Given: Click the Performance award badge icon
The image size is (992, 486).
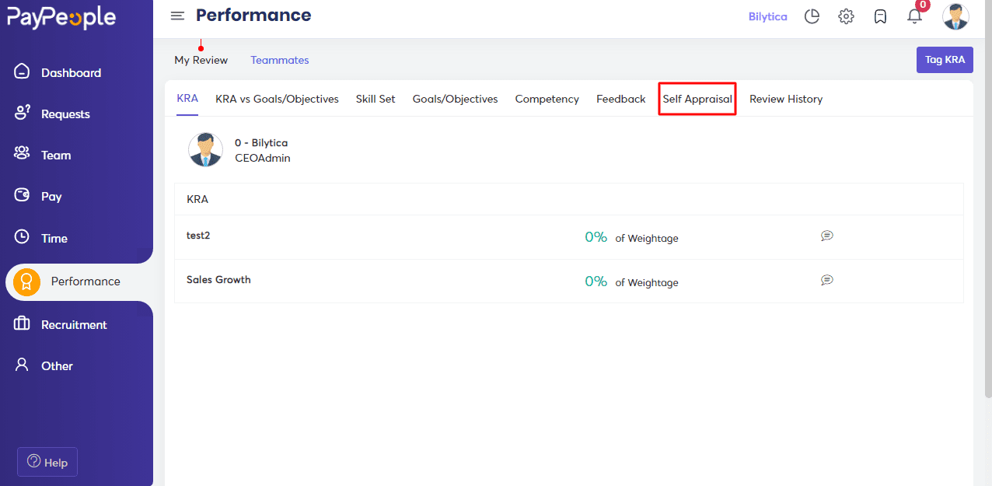Looking at the screenshot, I should click(x=26, y=281).
